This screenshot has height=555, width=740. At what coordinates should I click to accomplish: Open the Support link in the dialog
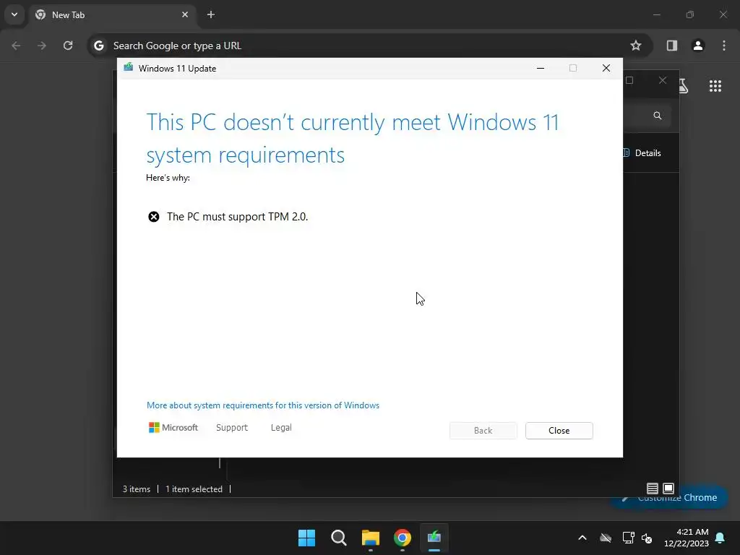(x=232, y=428)
